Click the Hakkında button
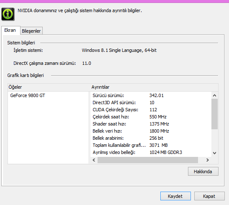This screenshot has height=205, width=229. [x=203, y=172]
